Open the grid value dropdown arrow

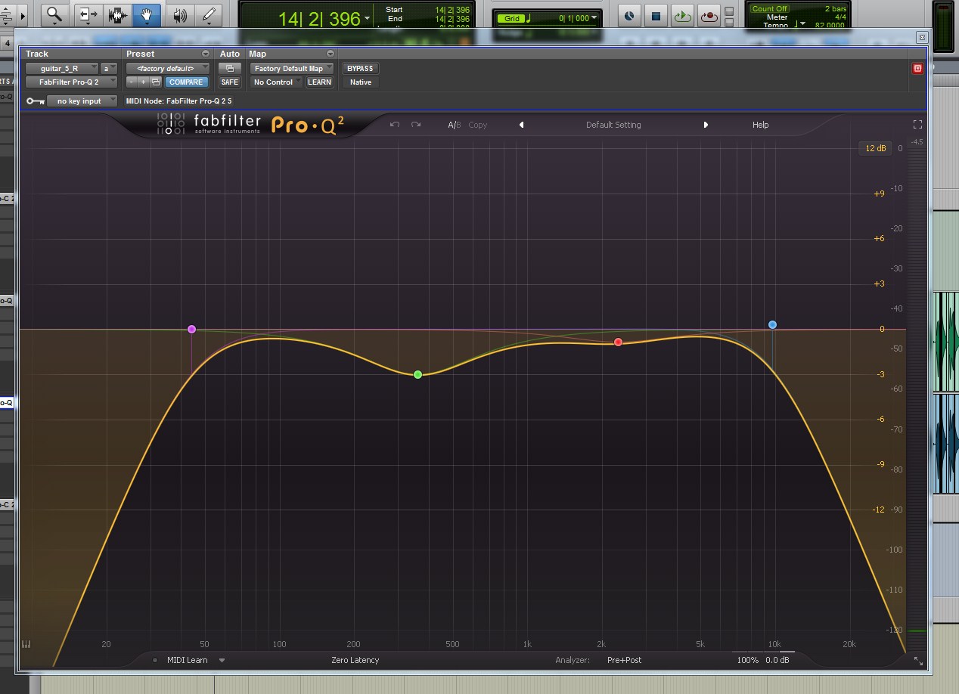(x=594, y=17)
